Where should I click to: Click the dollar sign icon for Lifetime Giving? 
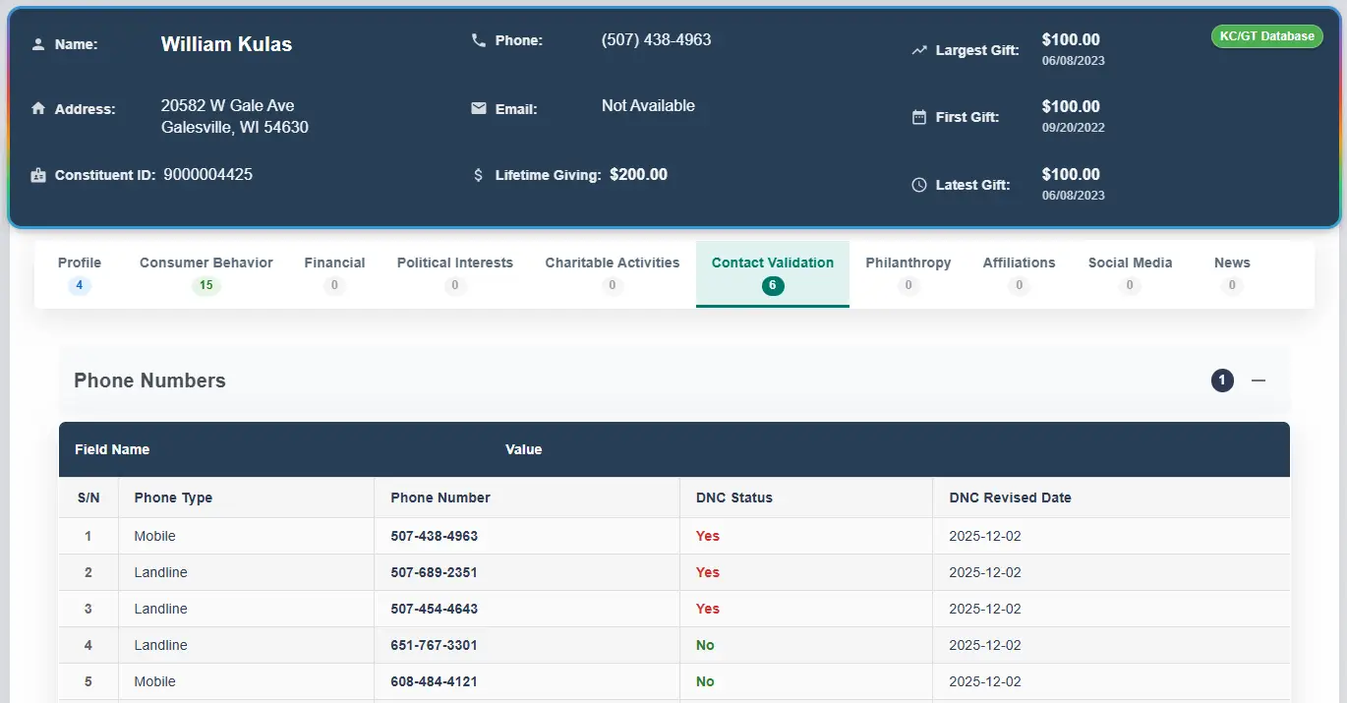tap(479, 175)
